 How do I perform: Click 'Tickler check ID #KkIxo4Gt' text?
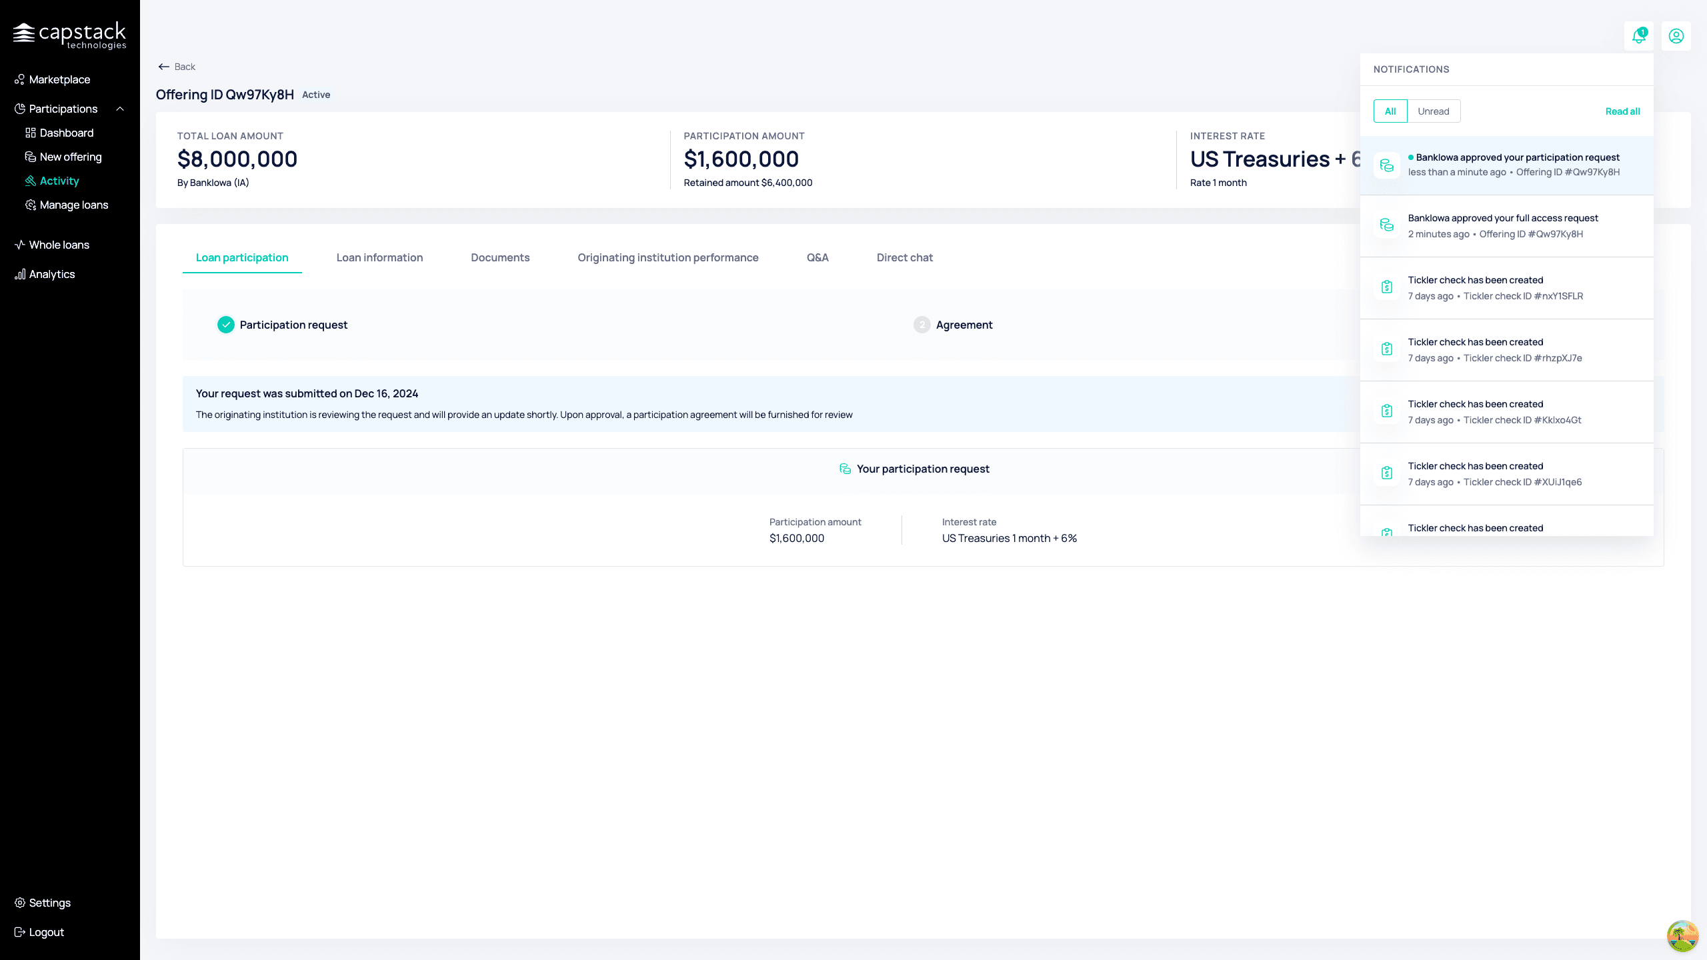pos(1522,420)
